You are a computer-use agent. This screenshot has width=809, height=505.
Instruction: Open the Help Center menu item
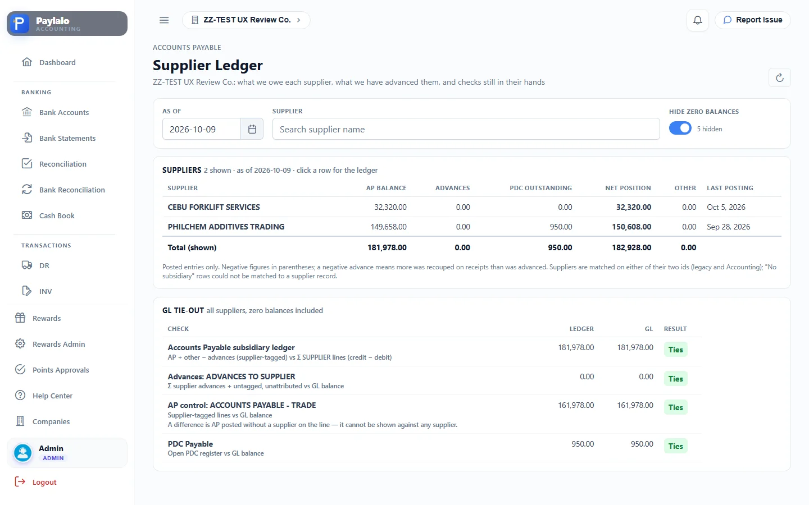click(52, 396)
